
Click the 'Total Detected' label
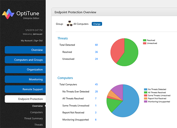coord(67,45)
